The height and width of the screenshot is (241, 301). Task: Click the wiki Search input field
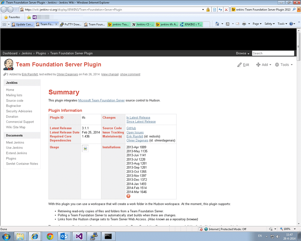273,53
